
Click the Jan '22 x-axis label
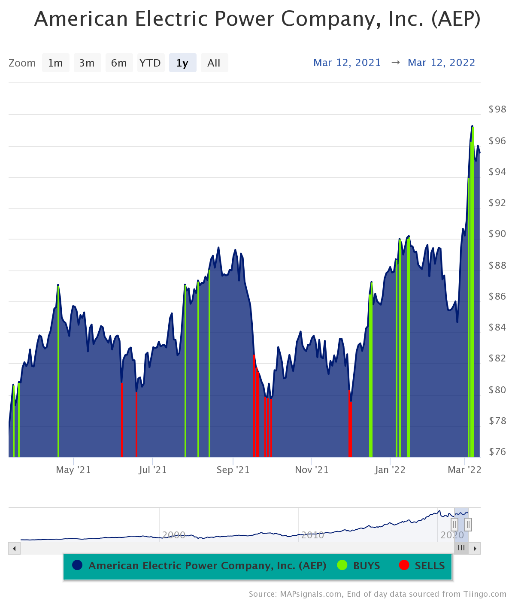tap(390, 470)
